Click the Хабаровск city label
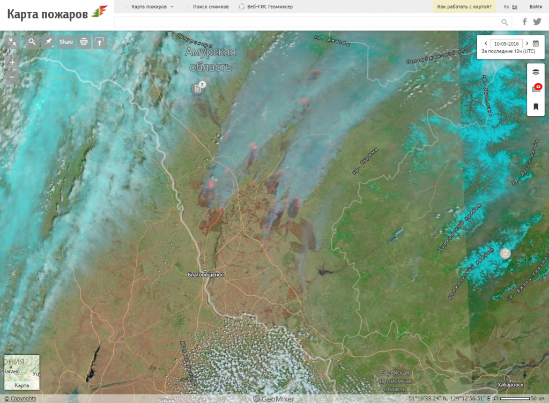Image resolution: width=549 pixels, height=403 pixels. coord(510,384)
